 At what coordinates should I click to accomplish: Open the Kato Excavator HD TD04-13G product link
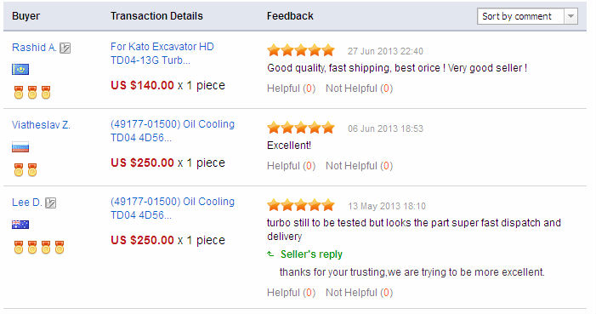coord(162,54)
